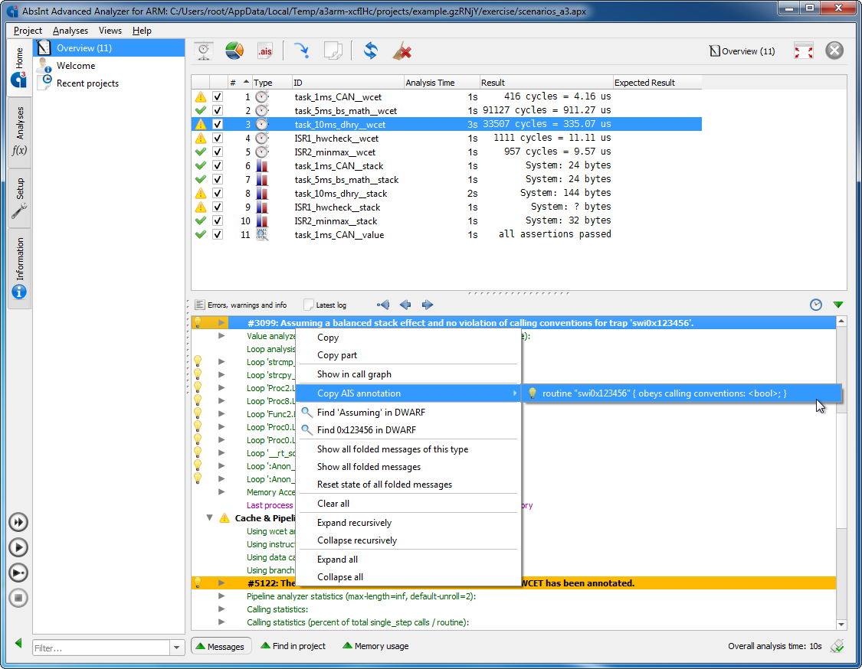Click the clock icon in messages bar
862x669 pixels.
[816, 305]
